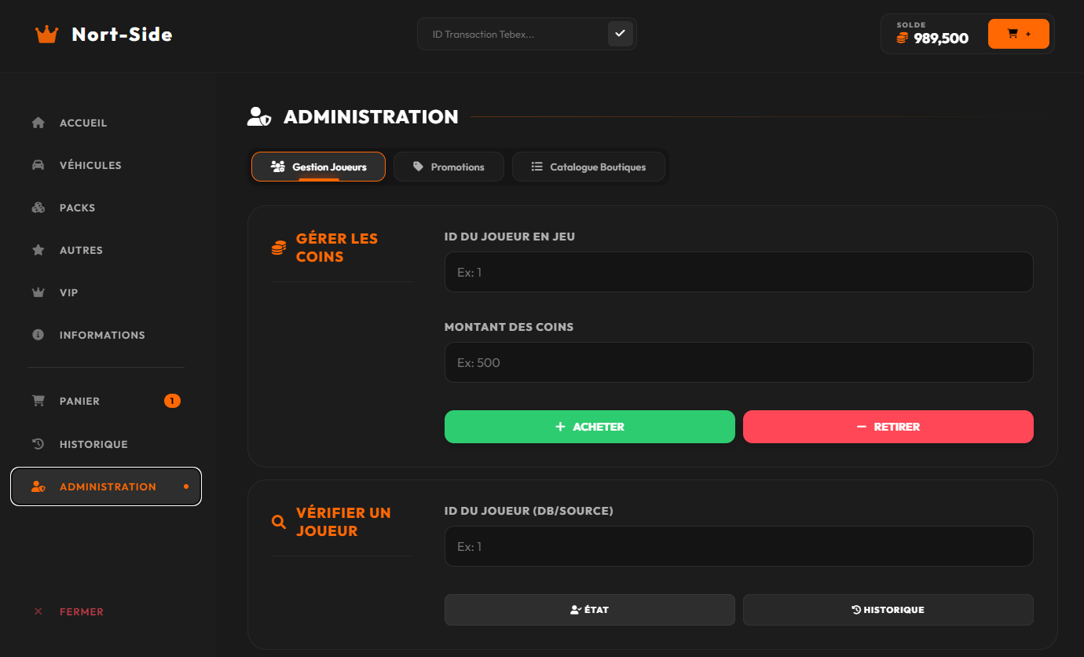This screenshot has width=1084, height=657.
Task: Click the Autres star icon
Action: click(x=38, y=250)
